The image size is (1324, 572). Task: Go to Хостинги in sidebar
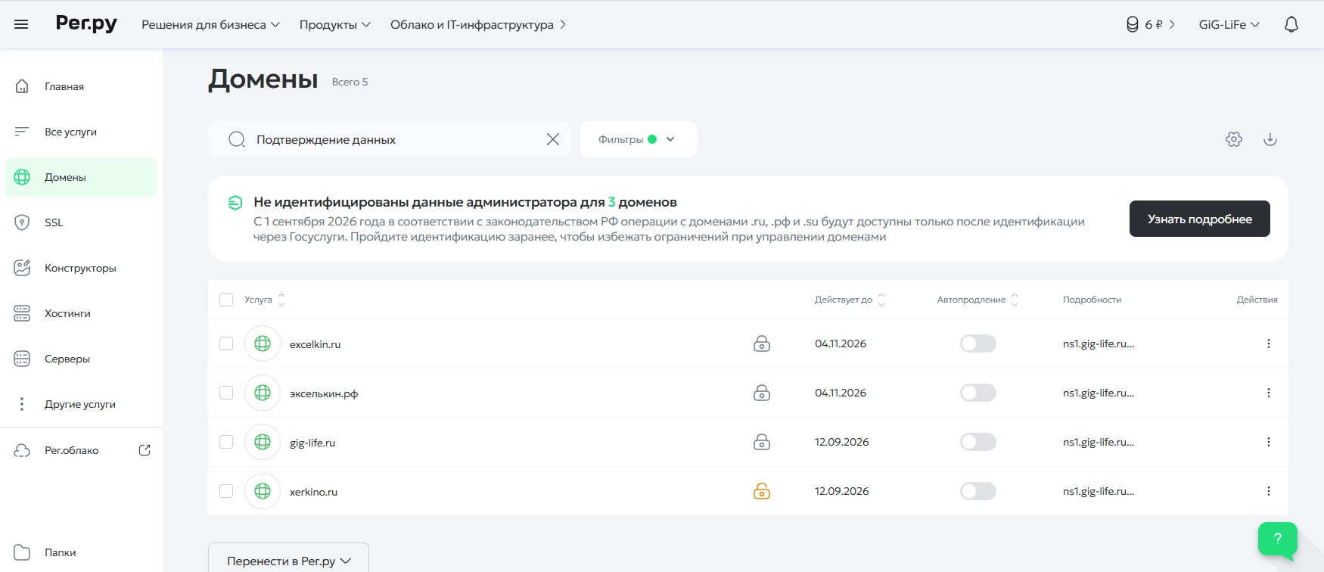[67, 313]
